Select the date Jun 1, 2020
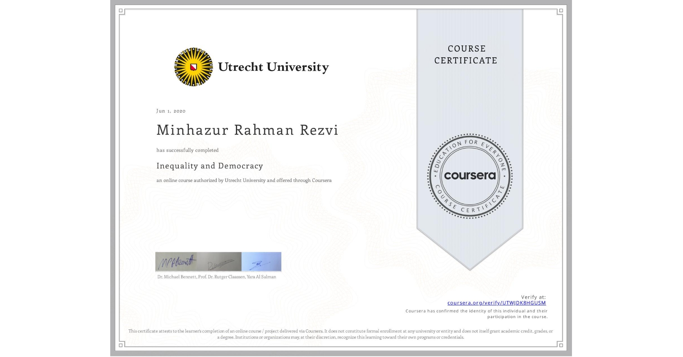This screenshot has height=357, width=683. click(x=170, y=111)
